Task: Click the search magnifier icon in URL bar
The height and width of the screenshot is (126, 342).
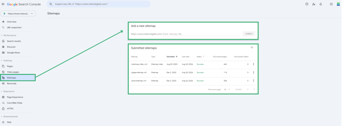Action: pos(51,4)
